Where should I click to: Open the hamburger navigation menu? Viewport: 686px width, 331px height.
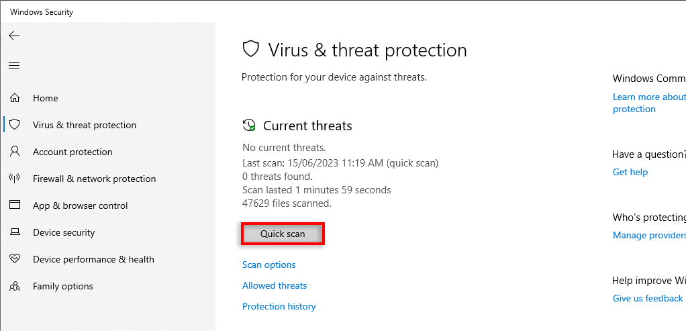click(14, 66)
